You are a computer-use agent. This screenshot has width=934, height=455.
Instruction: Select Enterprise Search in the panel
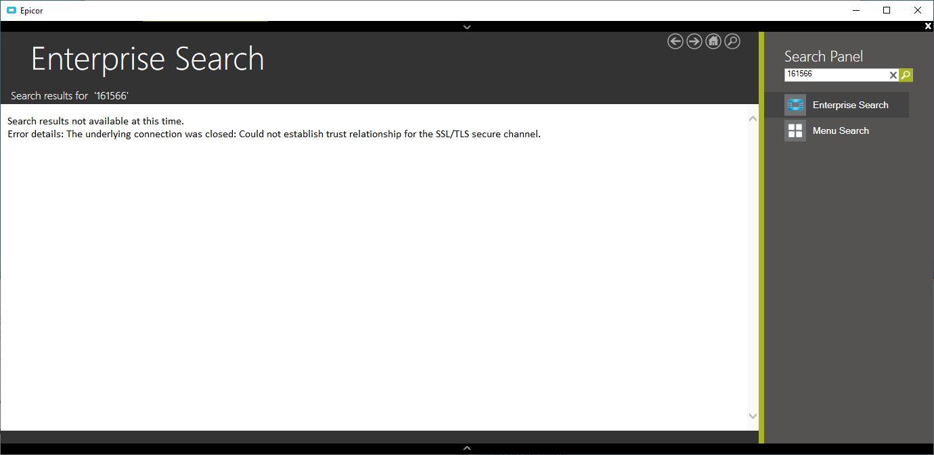point(850,105)
